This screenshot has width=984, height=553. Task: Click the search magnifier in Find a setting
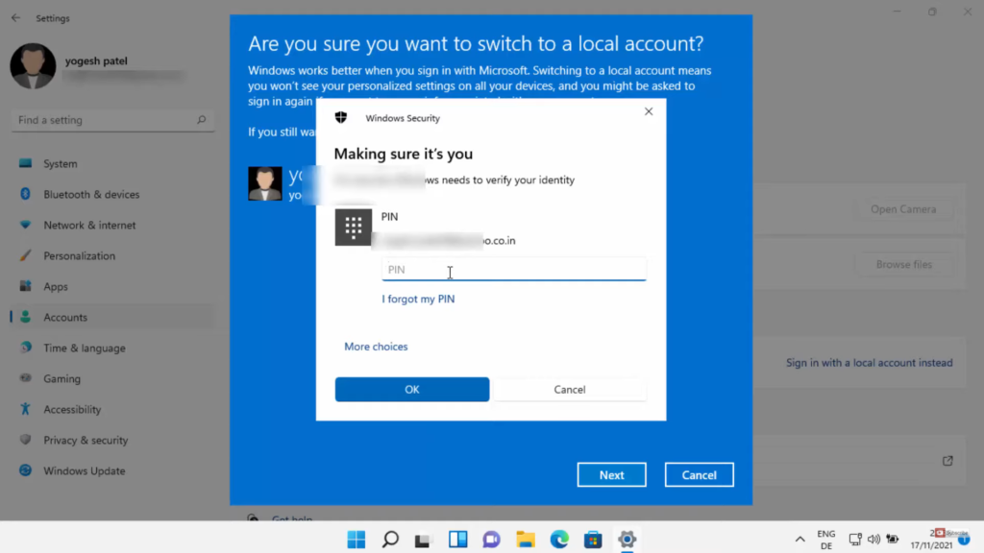[x=202, y=120]
